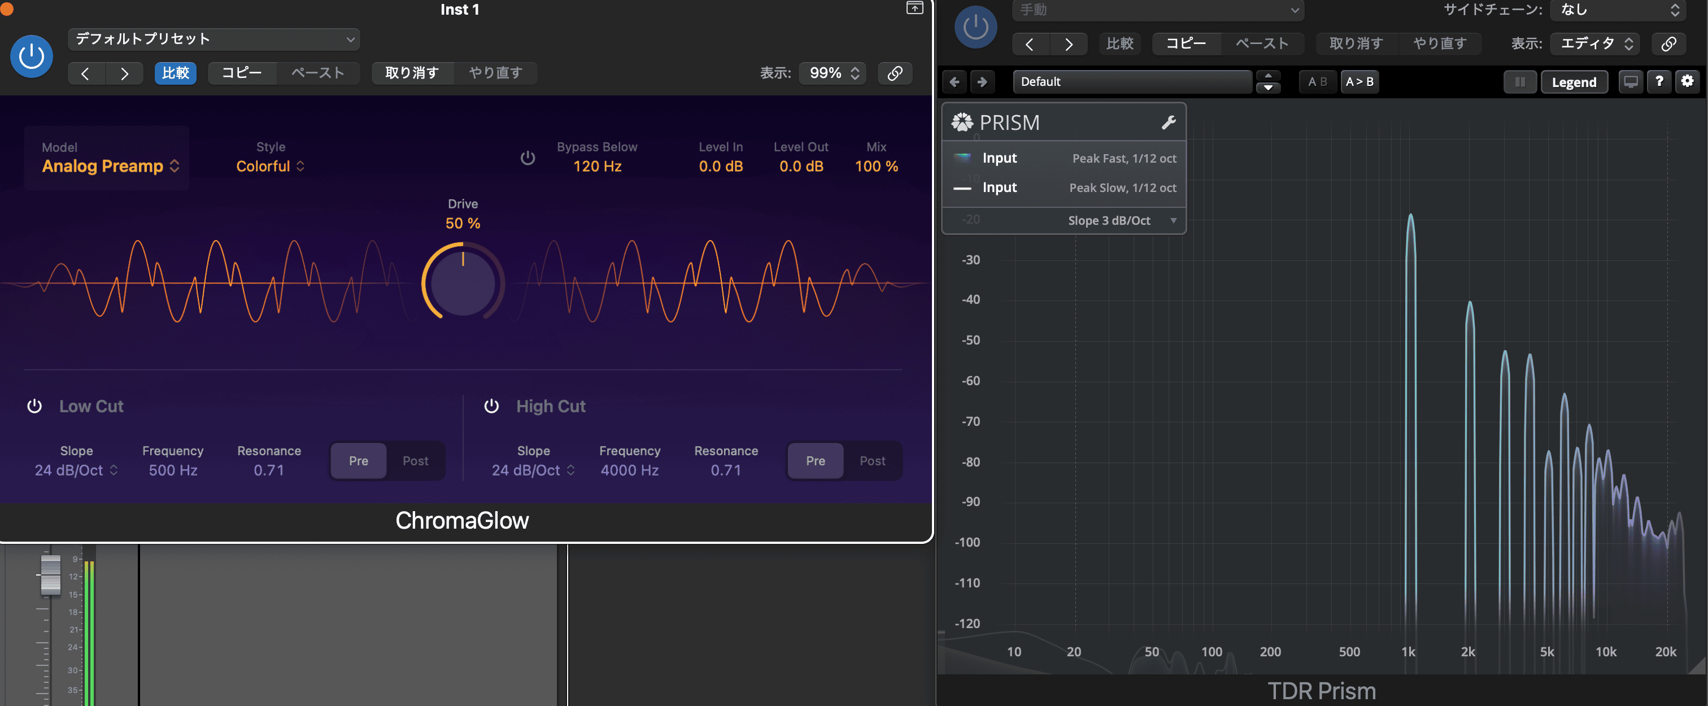Set Low Cut to Pre

point(359,461)
